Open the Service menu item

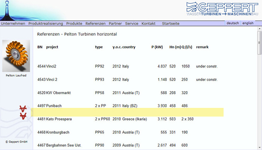132,23
